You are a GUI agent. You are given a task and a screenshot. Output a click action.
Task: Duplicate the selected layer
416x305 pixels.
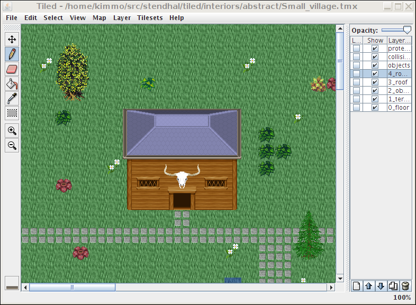(393, 286)
